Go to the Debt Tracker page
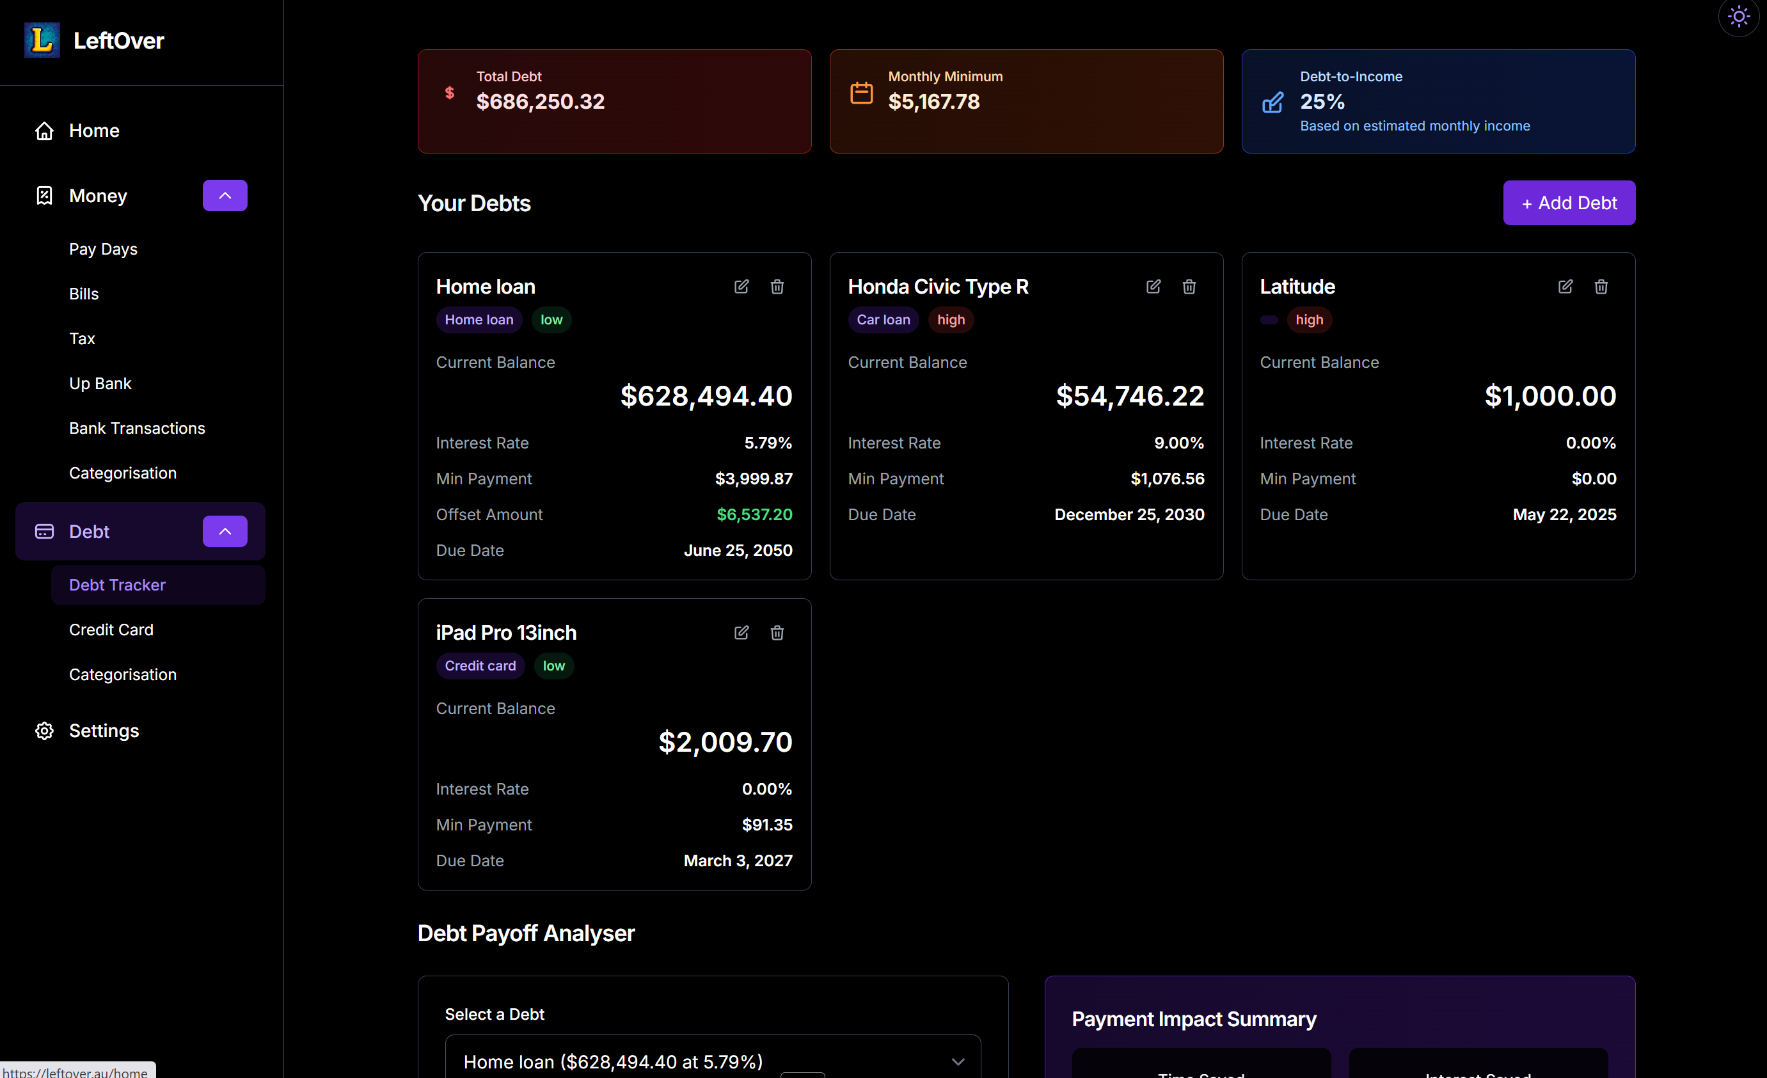 [x=117, y=585]
